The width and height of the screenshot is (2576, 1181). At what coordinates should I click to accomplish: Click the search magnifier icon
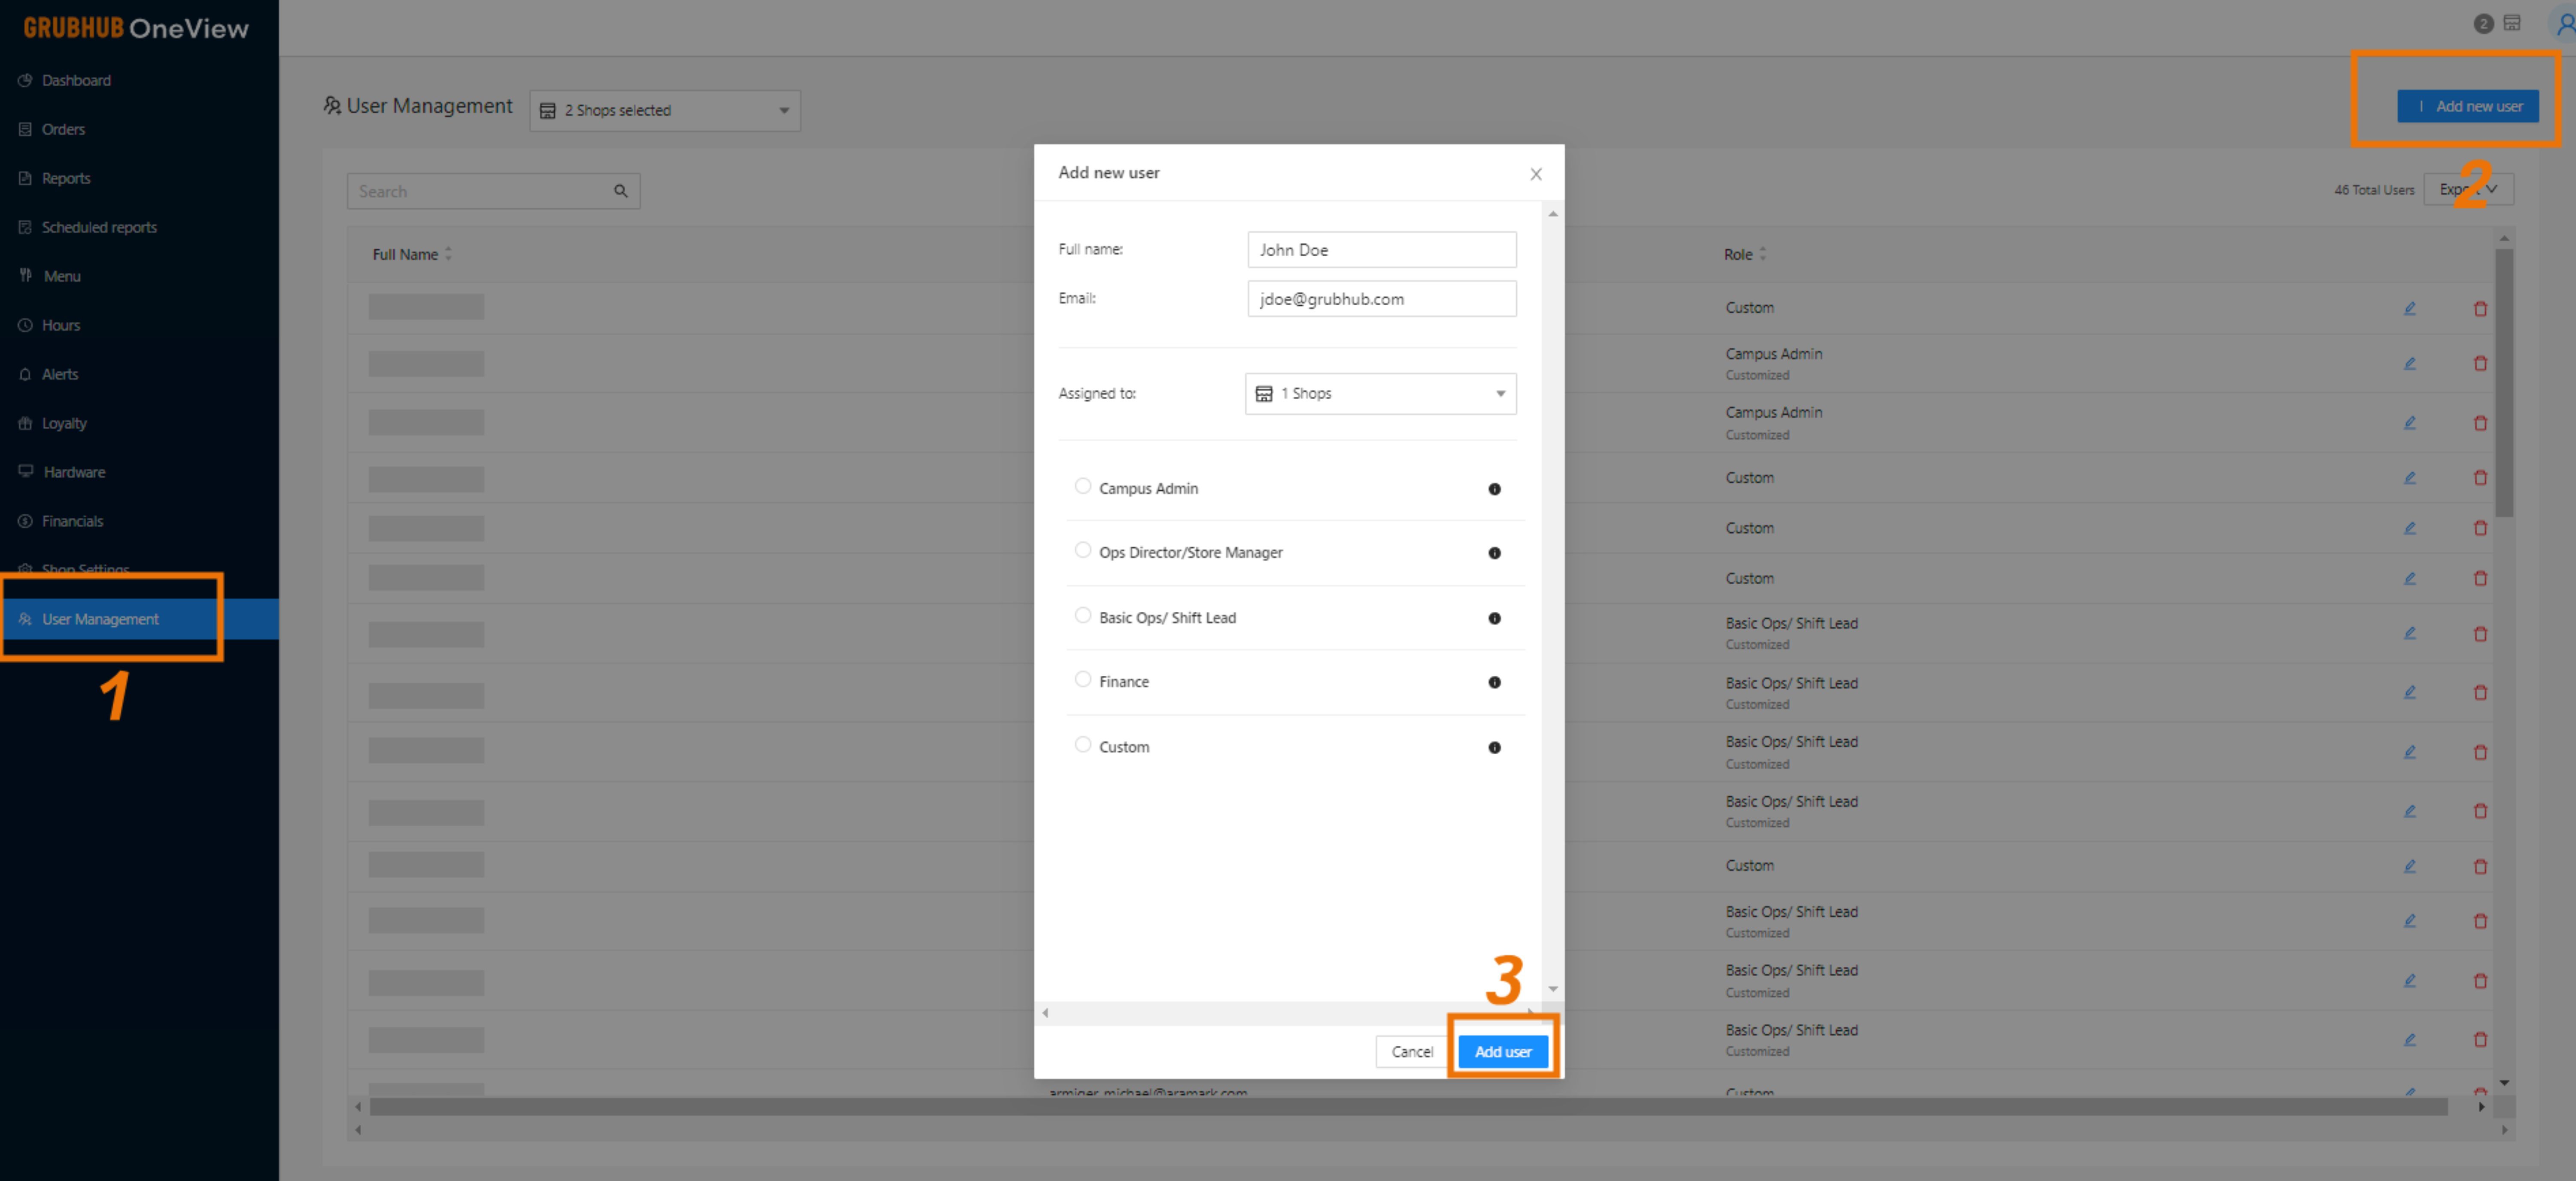tap(620, 191)
